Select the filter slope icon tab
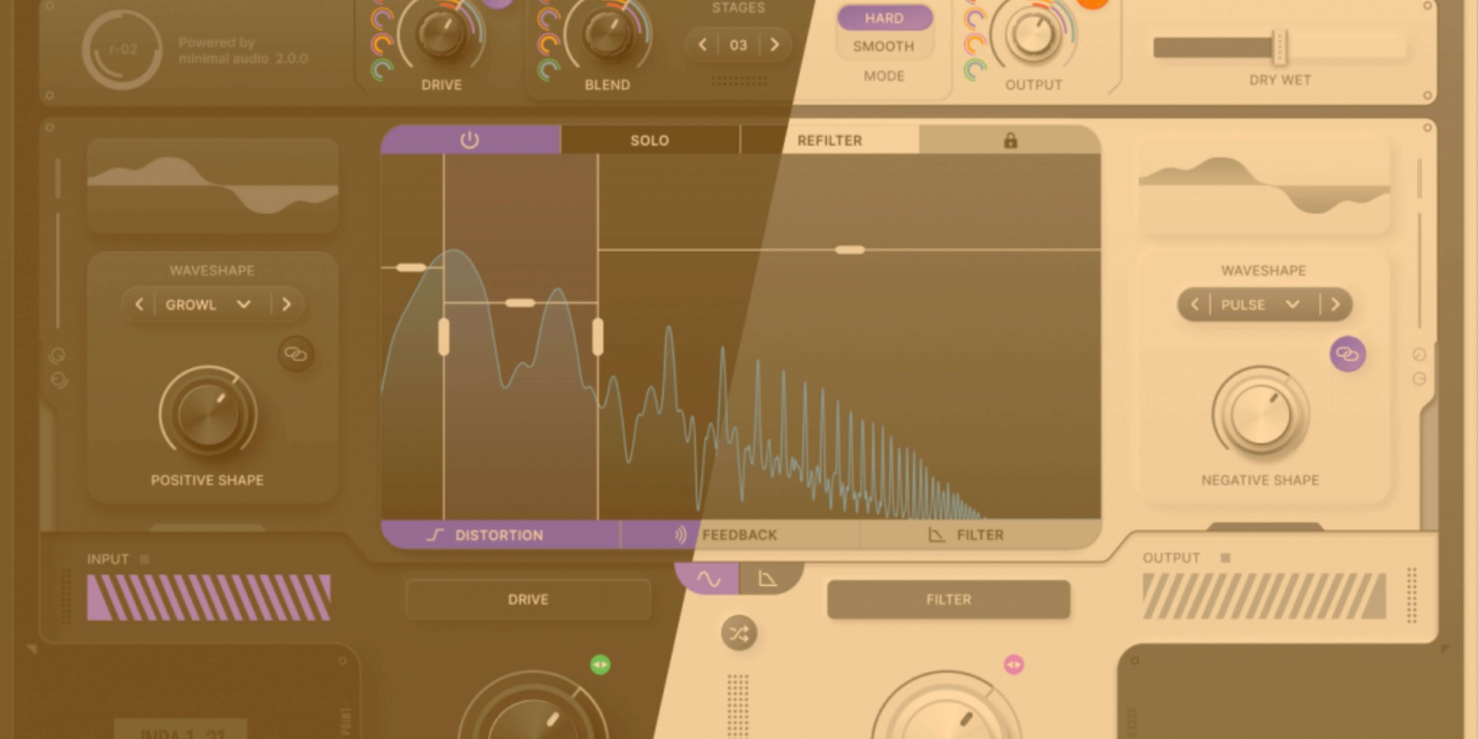Viewport: 1478px width, 739px height. (x=767, y=579)
